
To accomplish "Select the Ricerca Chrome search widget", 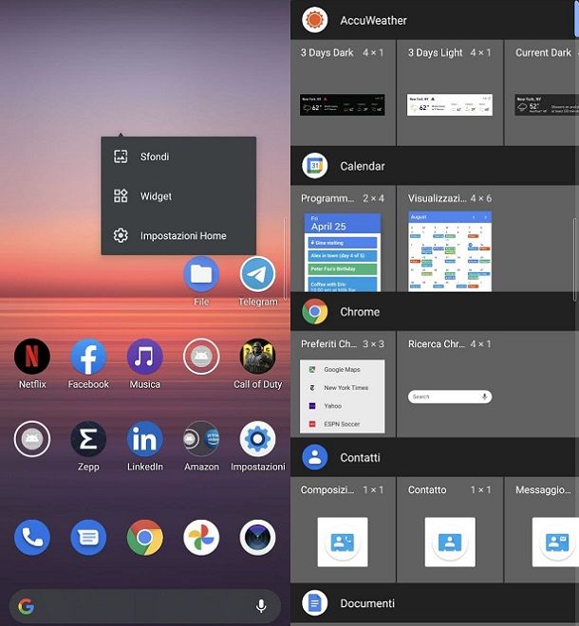I will click(x=450, y=384).
